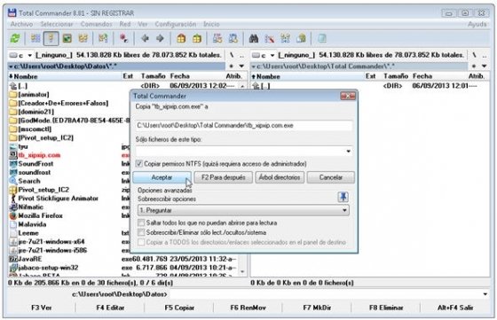Open the Archivo menu
This screenshot has width=497, height=320.
(21, 24)
